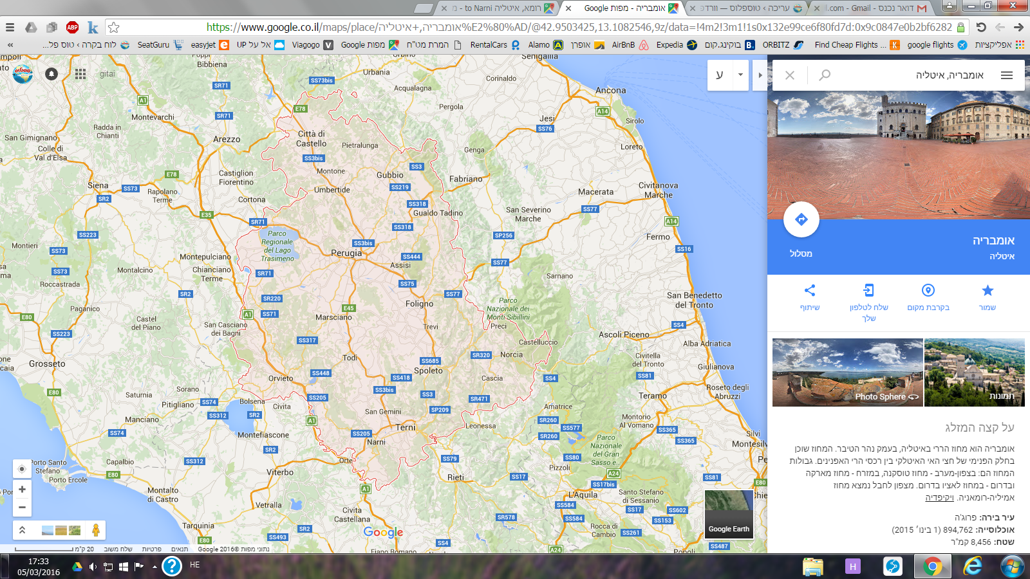Open the Umbria header panorama image
Screen dimensions: 1030x579
click(899, 155)
